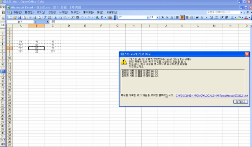Screen dimensions: 252x147
Task: Click the Decrease Decimal icon
Action: pos(216,17)
